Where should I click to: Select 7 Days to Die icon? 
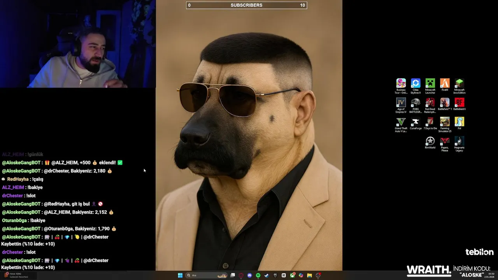click(430, 124)
